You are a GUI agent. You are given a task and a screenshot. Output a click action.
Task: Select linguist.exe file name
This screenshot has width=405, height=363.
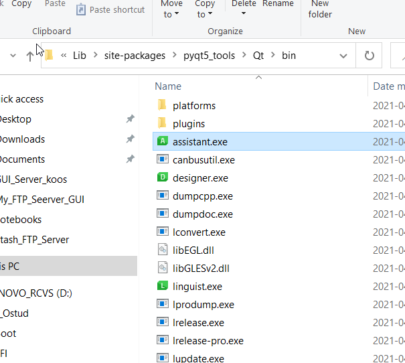[x=197, y=287]
